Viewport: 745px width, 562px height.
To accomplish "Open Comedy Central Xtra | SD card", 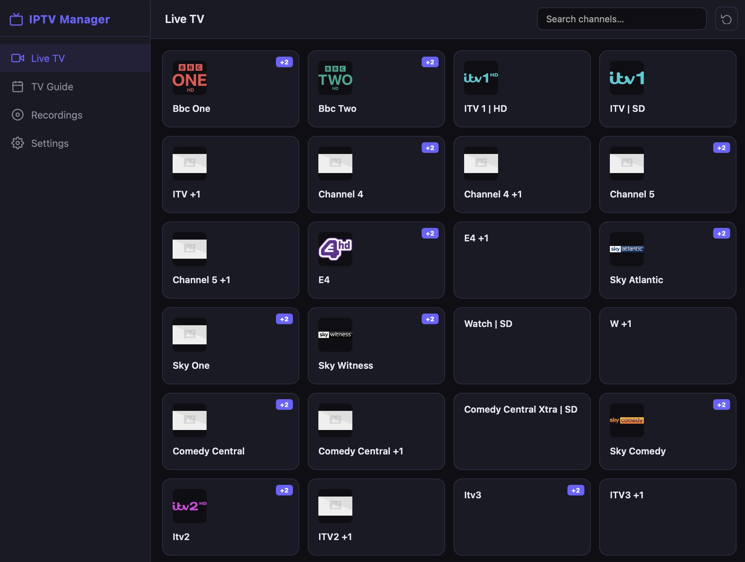I will pyautogui.click(x=522, y=431).
